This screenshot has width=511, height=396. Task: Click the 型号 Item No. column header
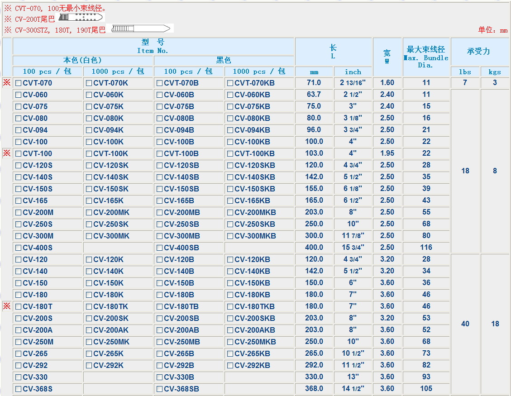(x=153, y=46)
